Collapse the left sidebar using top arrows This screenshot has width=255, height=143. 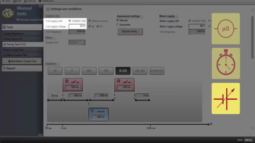pyautogui.click(x=40, y=6)
